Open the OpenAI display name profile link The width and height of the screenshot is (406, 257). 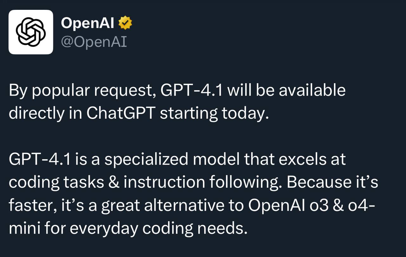88,23
